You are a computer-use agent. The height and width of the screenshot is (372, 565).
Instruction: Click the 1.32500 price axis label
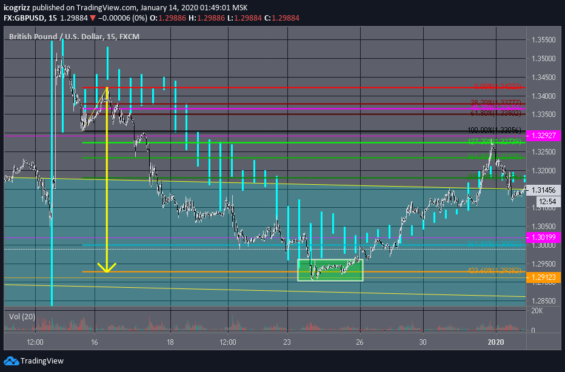pos(544,152)
